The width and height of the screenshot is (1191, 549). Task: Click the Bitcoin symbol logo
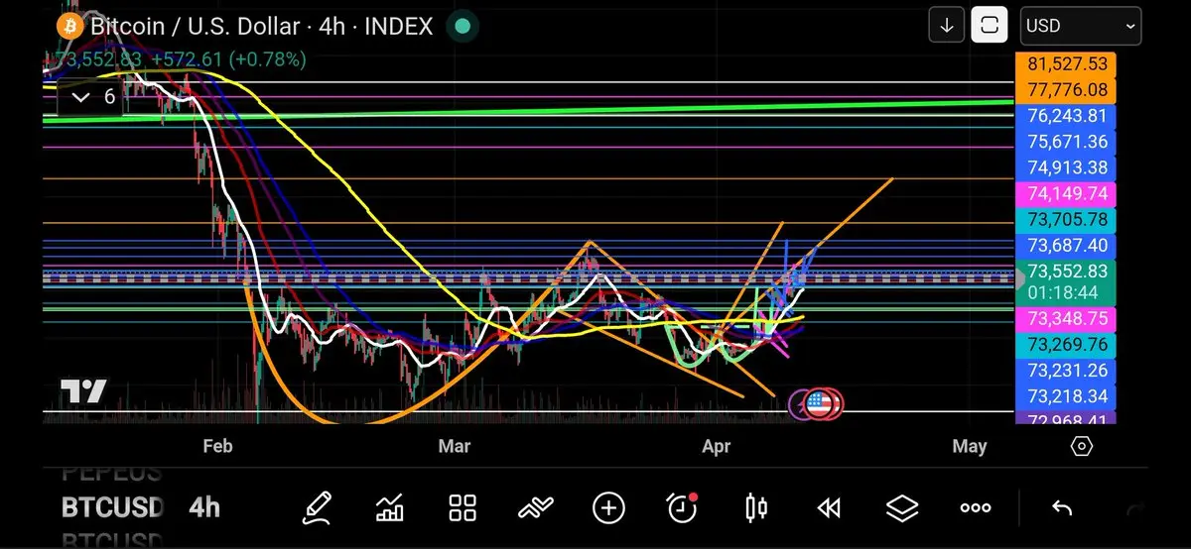(x=68, y=25)
